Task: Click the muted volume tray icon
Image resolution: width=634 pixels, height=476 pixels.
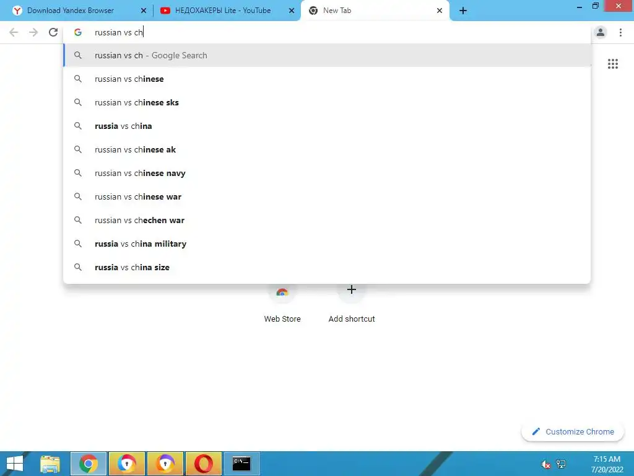Action: tap(546, 464)
